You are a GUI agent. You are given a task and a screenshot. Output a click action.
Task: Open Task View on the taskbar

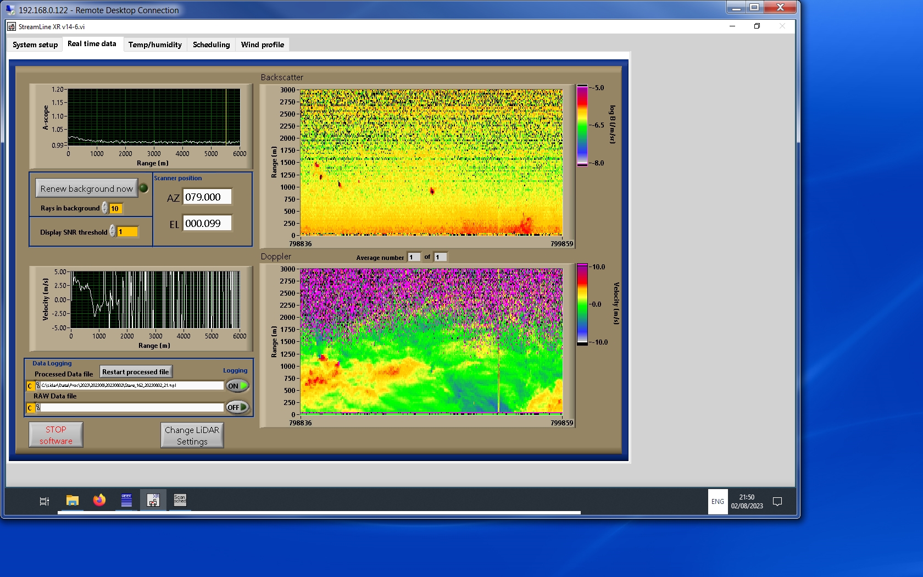pos(45,501)
